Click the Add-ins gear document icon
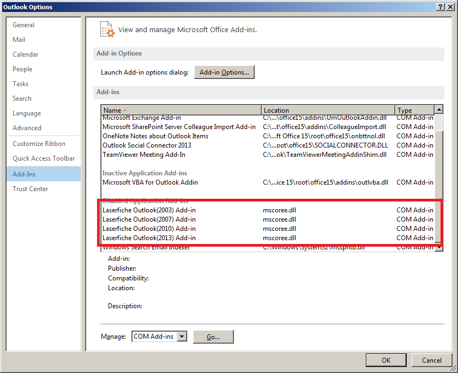This screenshot has height=373, width=458. point(107,29)
